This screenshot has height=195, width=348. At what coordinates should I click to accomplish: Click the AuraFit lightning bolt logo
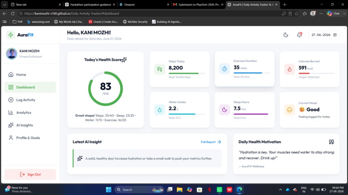click(10, 35)
